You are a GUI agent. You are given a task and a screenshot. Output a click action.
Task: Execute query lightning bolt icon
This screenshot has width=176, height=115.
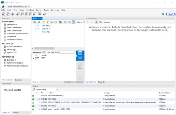coord(44,22)
